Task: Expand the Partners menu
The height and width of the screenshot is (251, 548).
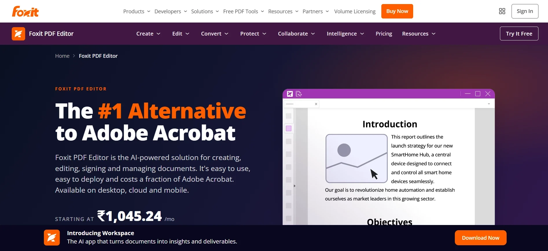Action: (x=316, y=11)
